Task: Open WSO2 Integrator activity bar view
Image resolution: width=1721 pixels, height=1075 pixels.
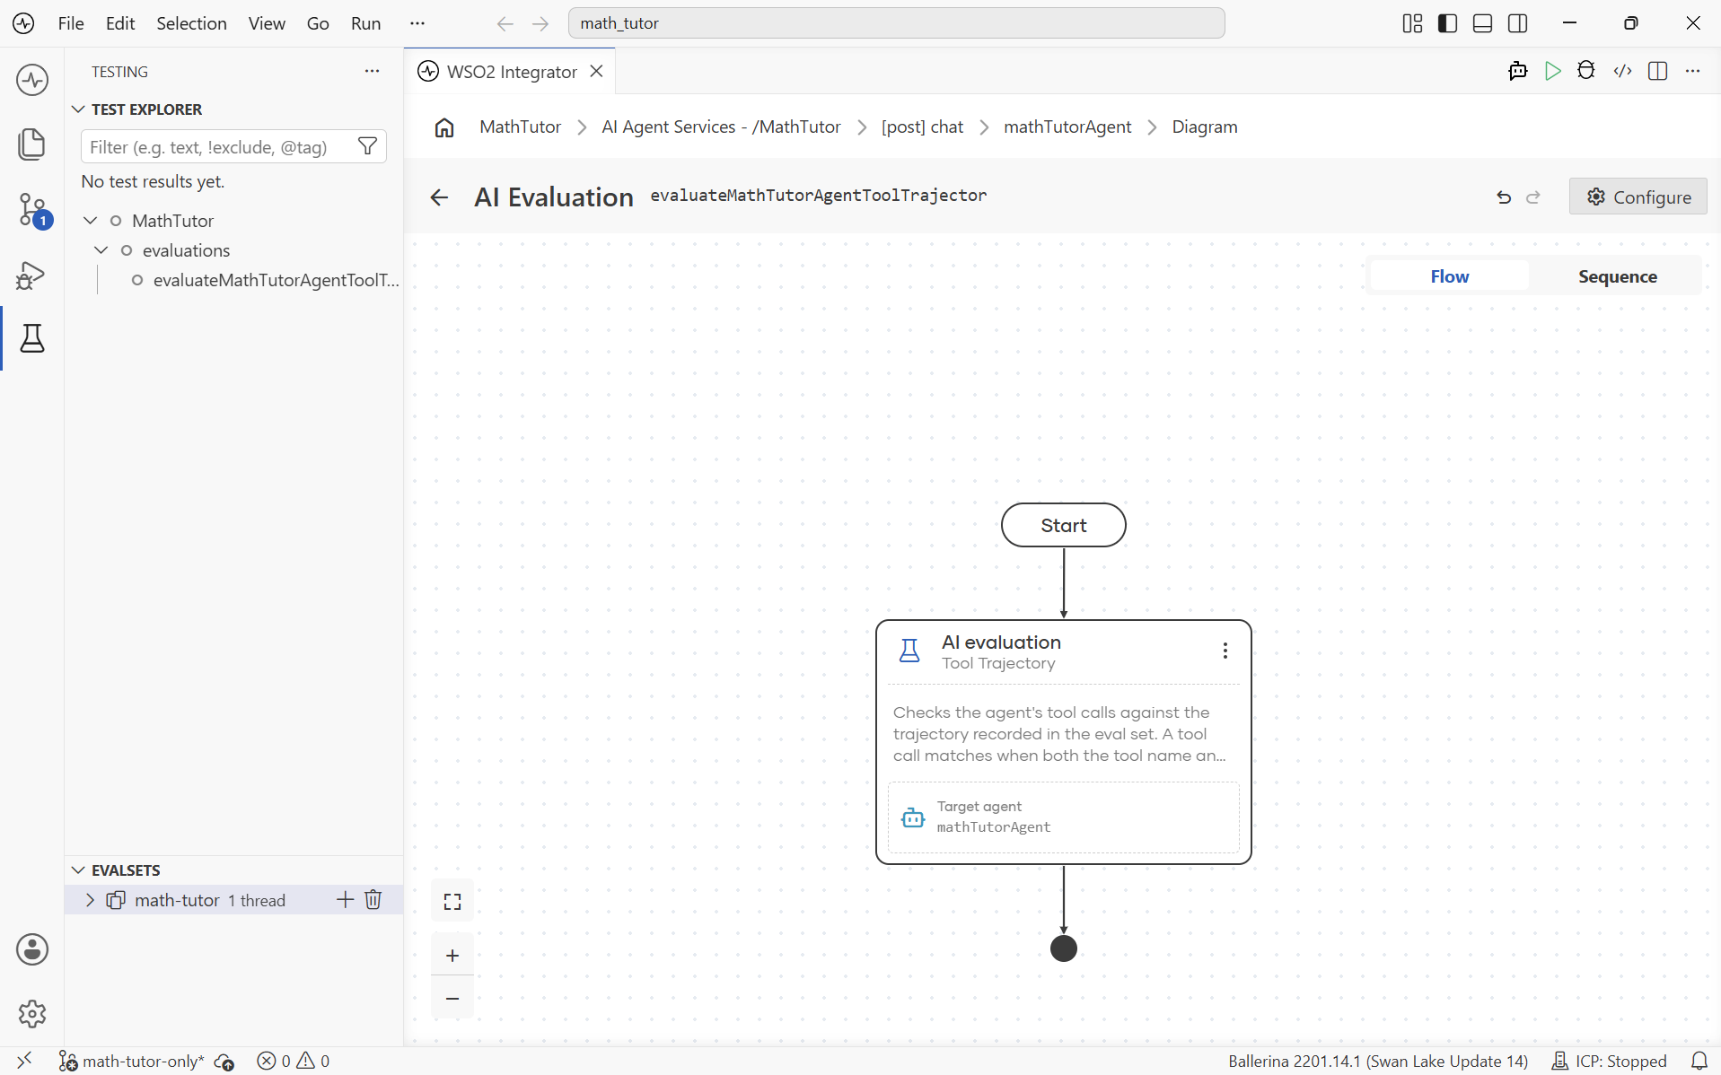Action: [32, 80]
